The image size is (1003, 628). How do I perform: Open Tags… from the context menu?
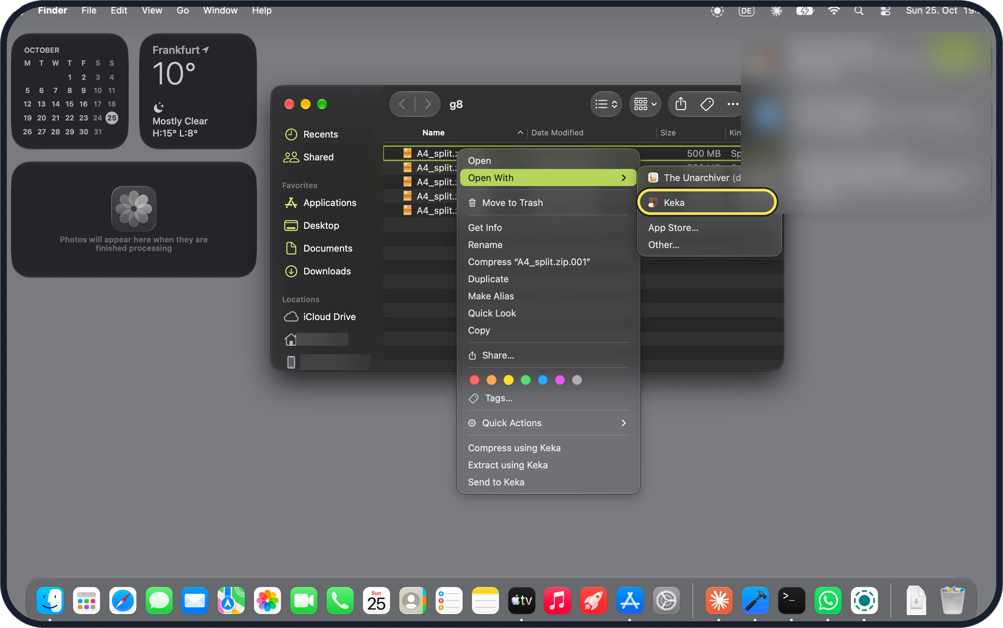(x=548, y=398)
